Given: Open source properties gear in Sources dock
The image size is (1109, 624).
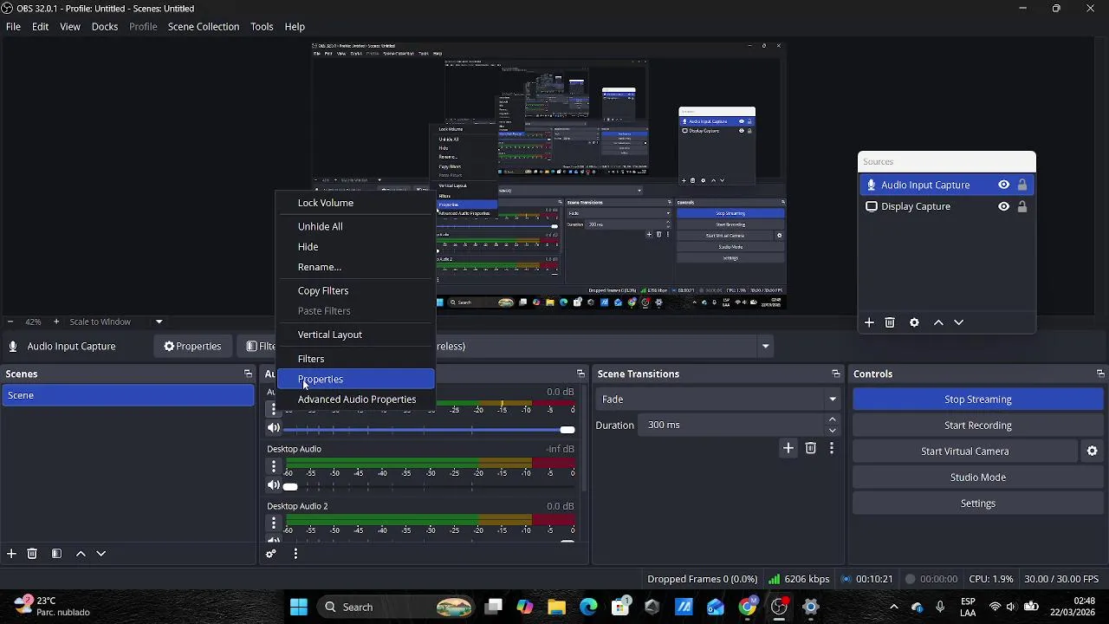Looking at the screenshot, I should tap(914, 322).
